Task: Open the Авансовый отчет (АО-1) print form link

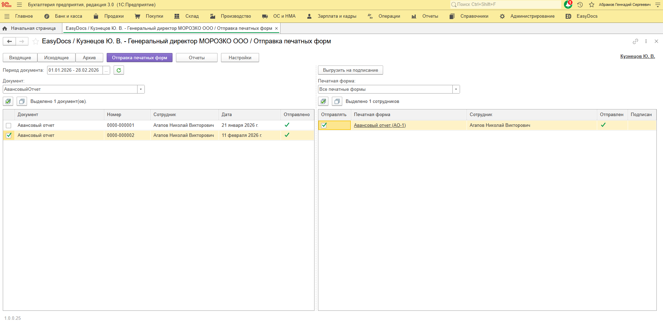Action: [380, 125]
